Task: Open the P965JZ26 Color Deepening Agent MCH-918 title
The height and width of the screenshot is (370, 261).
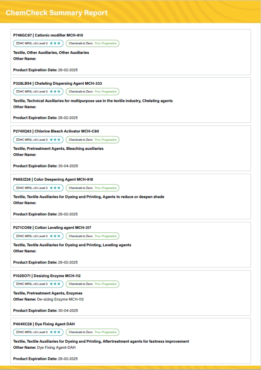Action: [53, 179]
